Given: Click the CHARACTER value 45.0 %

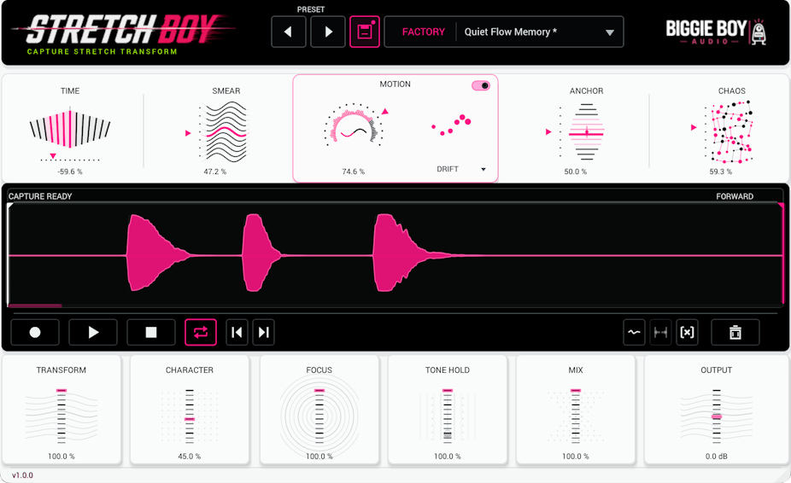Looking at the screenshot, I should [x=190, y=457].
